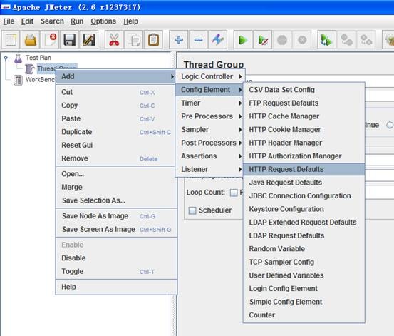The height and width of the screenshot is (336, 394).
Task: Choose Remove in context menu
Action: (115, 158)
